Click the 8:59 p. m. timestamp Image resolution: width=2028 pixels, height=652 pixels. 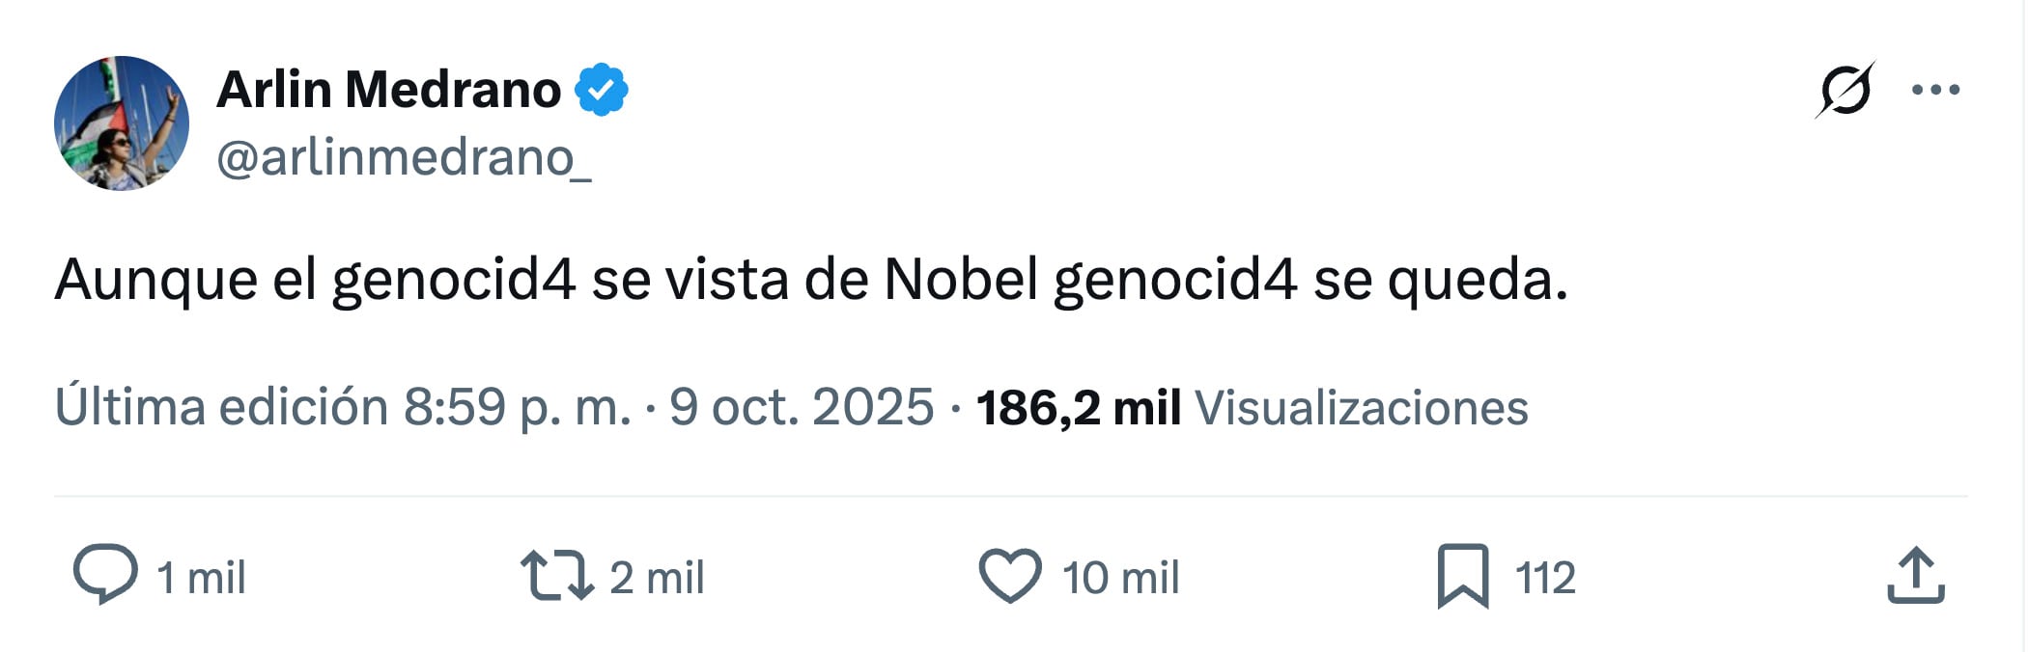tap(517, 407)
